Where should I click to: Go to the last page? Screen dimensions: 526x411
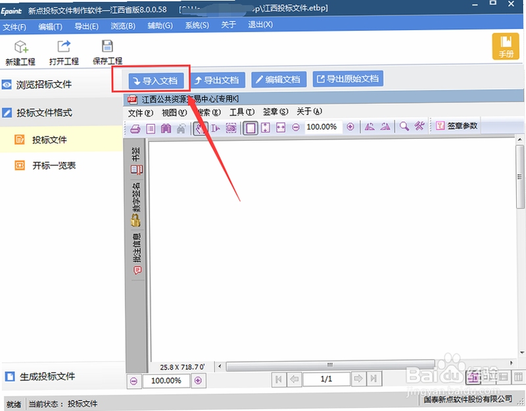(373, 379)
